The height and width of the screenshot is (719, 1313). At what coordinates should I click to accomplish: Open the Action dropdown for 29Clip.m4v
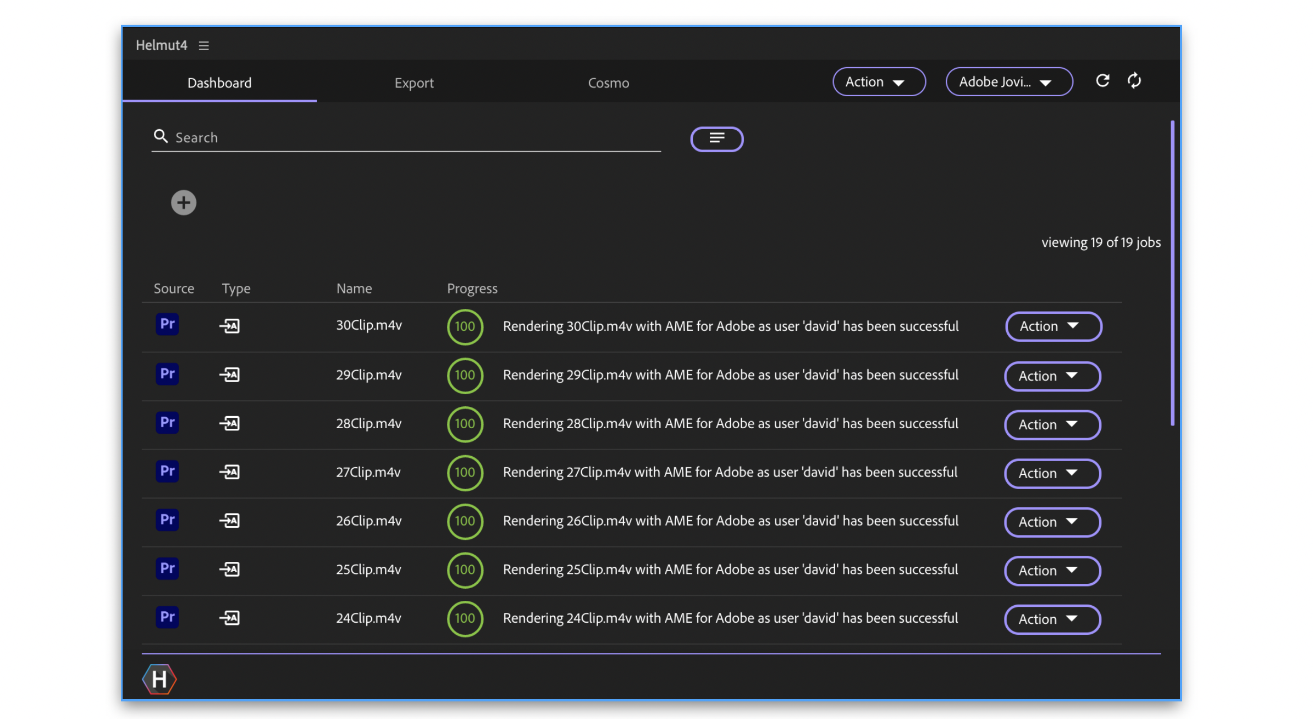1052,376
